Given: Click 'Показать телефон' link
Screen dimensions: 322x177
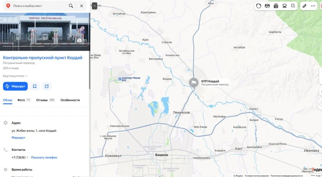Looking at the screenshot, I should click(44, 157).
